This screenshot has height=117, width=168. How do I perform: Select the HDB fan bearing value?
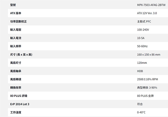140,71
